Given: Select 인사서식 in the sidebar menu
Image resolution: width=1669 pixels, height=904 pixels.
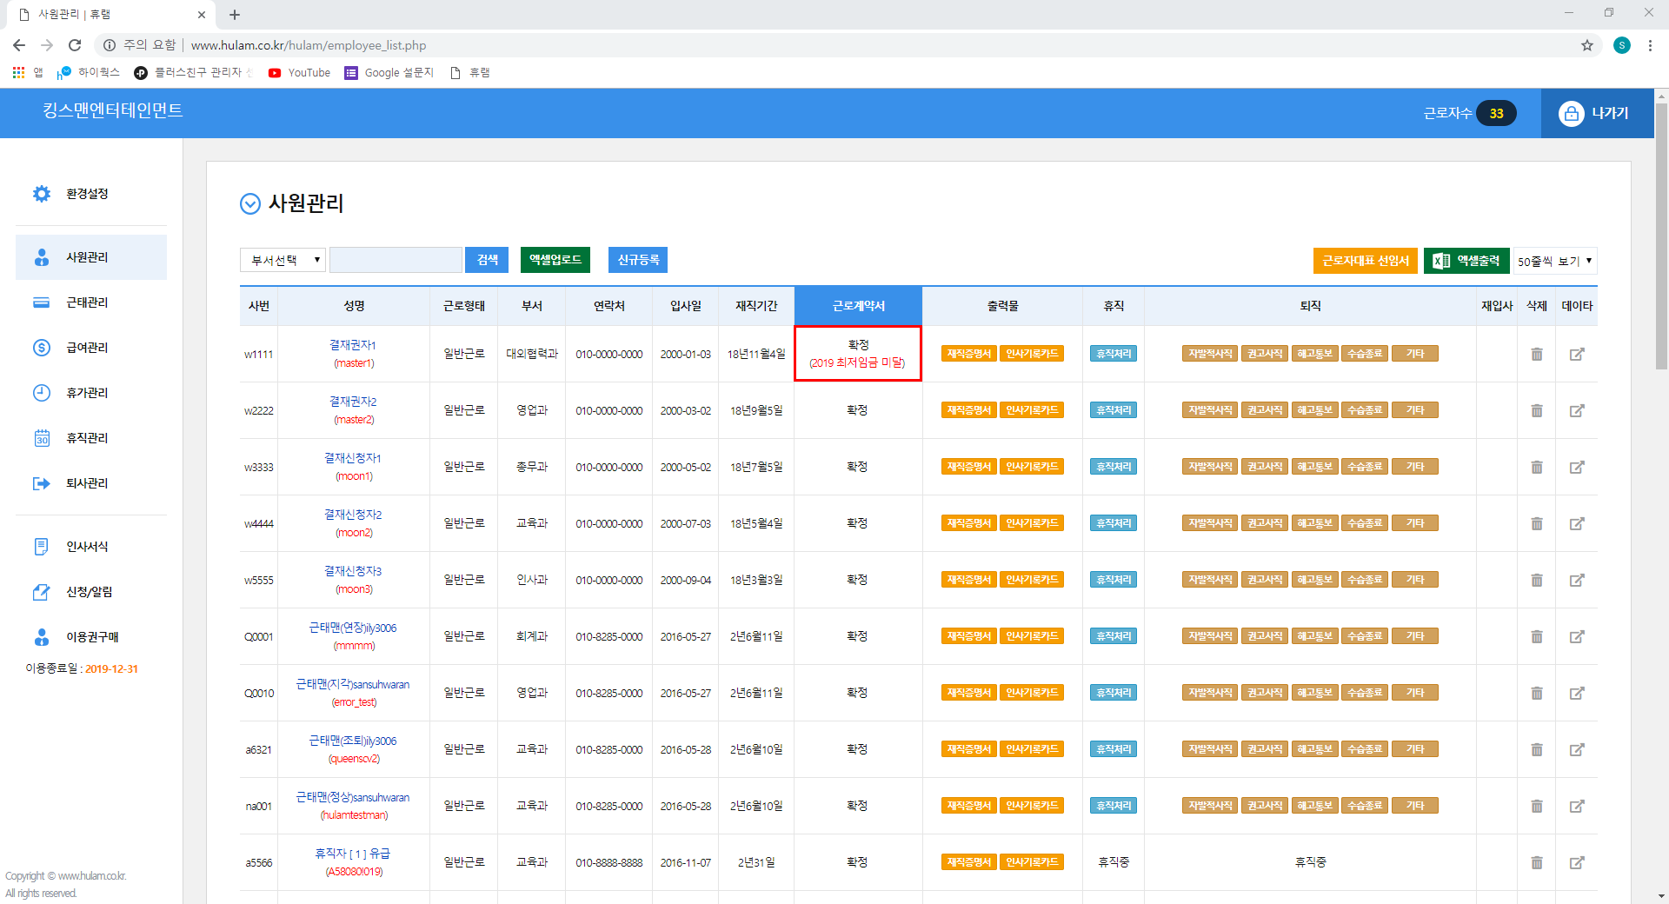Looking at the screenshot, I should tap(87, 547).
